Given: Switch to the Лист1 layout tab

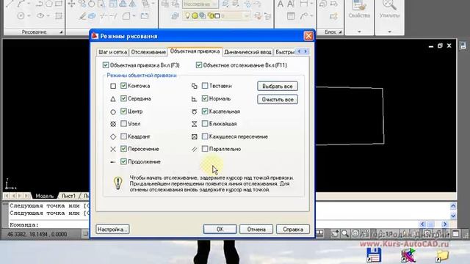Looking at the screenshot, I should click(x=68, y=196).
